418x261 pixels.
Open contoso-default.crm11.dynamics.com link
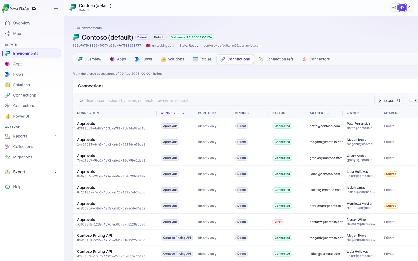coord(232,46)
